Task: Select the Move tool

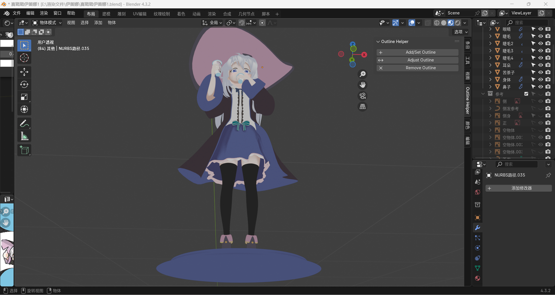Action: (24, 72)
